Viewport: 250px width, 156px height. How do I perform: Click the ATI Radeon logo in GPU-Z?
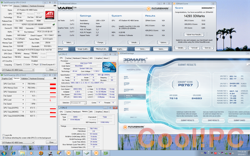[50, 15]
